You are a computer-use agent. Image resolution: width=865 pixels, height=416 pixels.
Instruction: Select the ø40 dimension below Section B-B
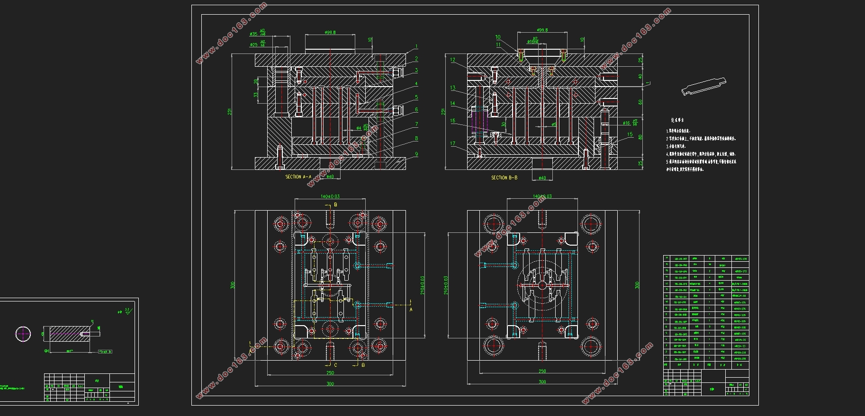pyautogui.click(x=542, y=178)
